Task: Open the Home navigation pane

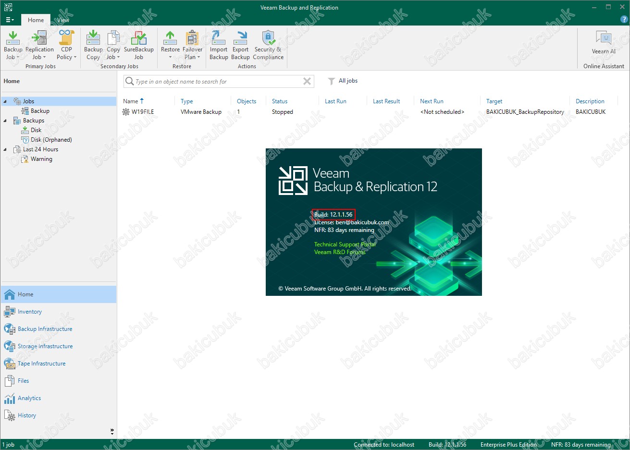Action: click(x=59, y=294)
